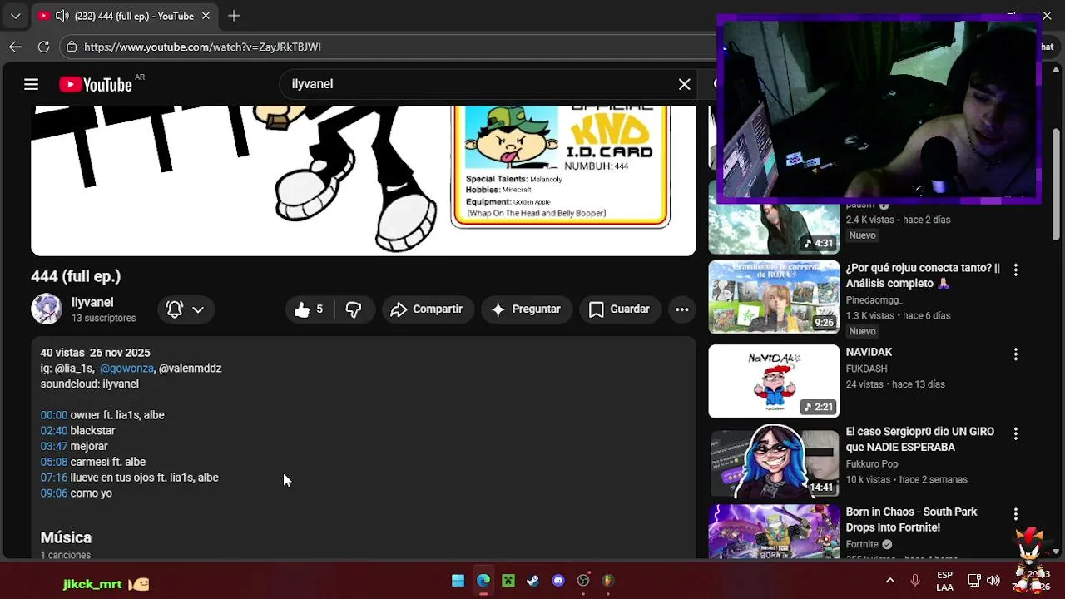Open the Windows Start menu
Image resolution: width=1065 pixels, height=599 pixels.
tap(458, 581)
